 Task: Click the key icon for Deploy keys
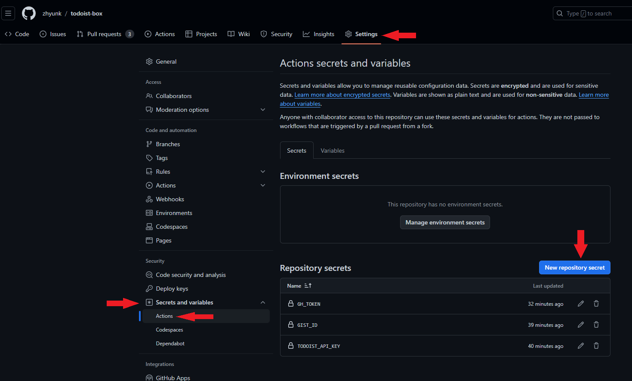pos(149,289)
